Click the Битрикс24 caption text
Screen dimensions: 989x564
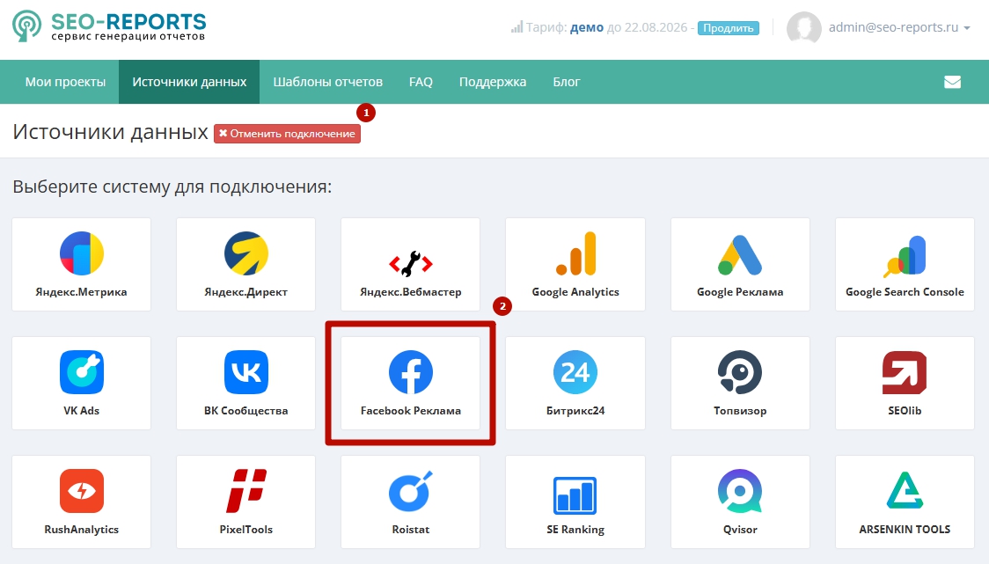pyautogui.click(x=575, y=411)
